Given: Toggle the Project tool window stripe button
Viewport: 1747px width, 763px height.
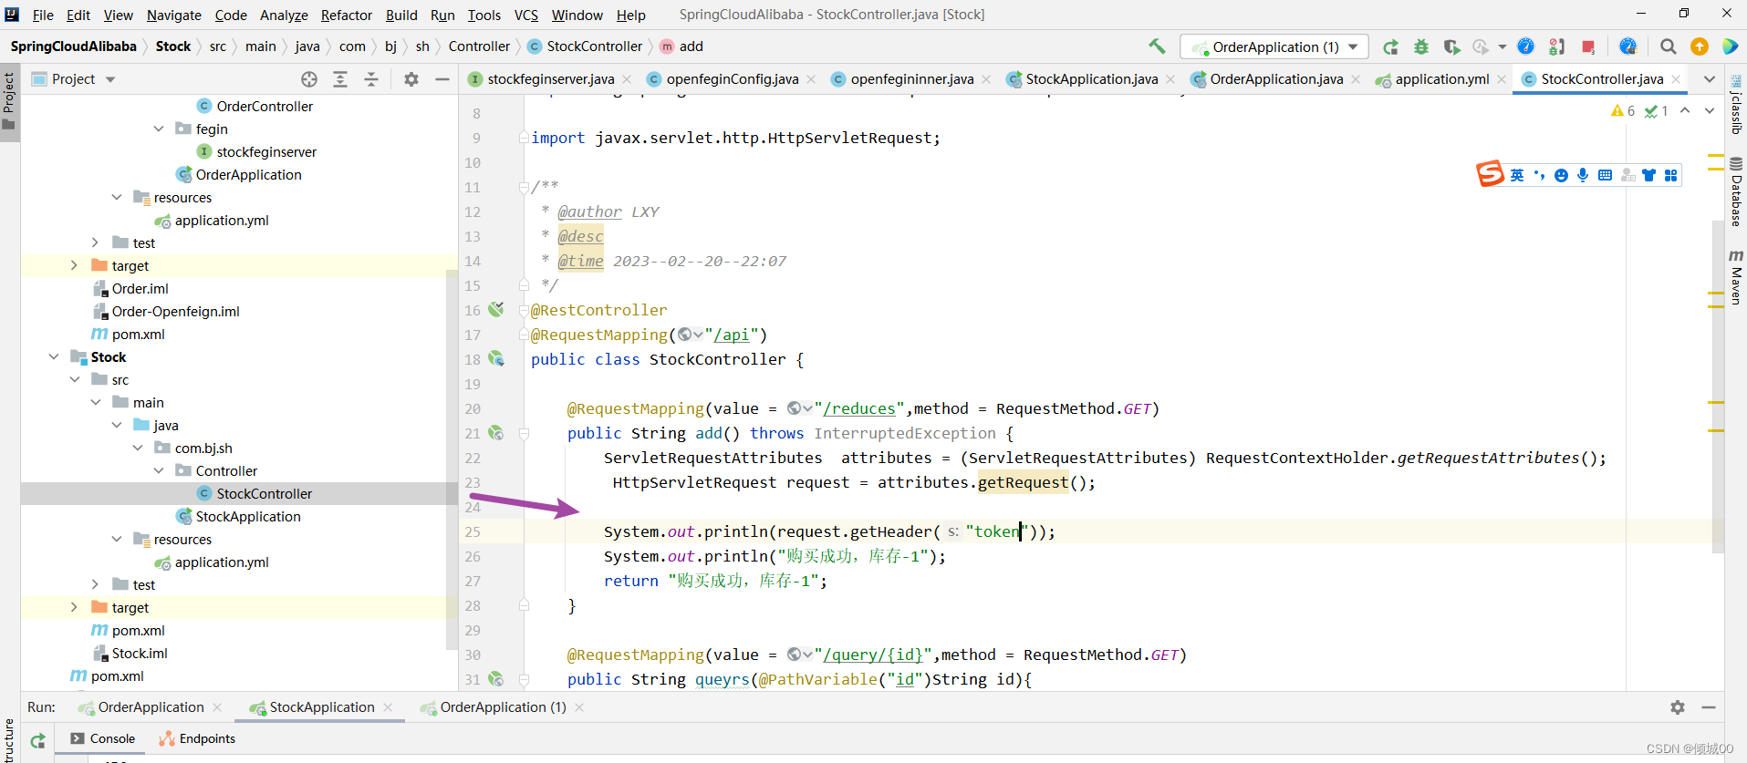Looking at the screenshot, I should 9,100.
